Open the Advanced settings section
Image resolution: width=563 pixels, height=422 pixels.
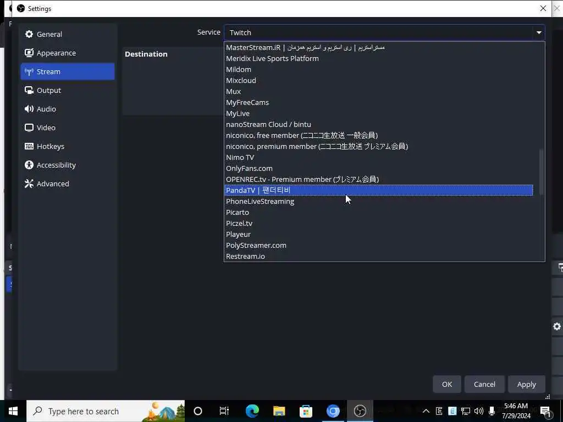pos(68,184)
